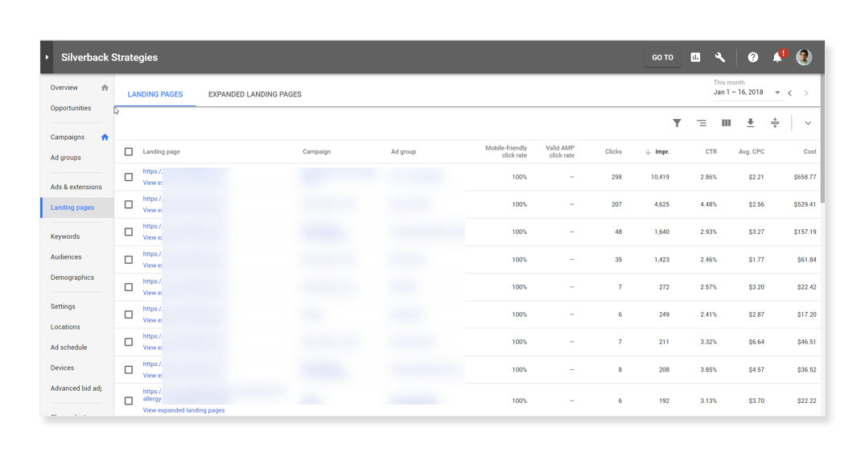Check the row with 1,640 impressions

[x=129, y=232]
